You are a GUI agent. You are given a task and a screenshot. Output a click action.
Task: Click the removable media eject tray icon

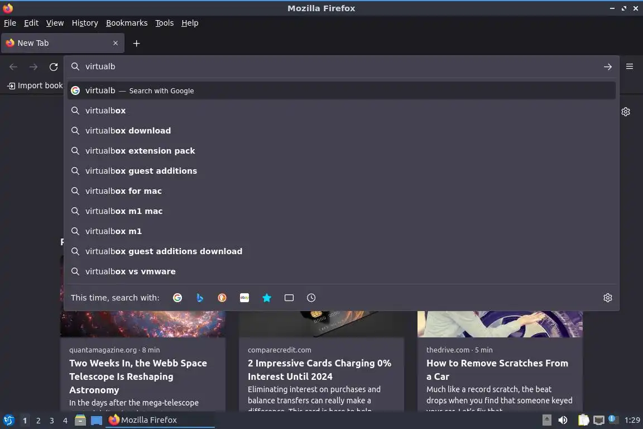546,420
